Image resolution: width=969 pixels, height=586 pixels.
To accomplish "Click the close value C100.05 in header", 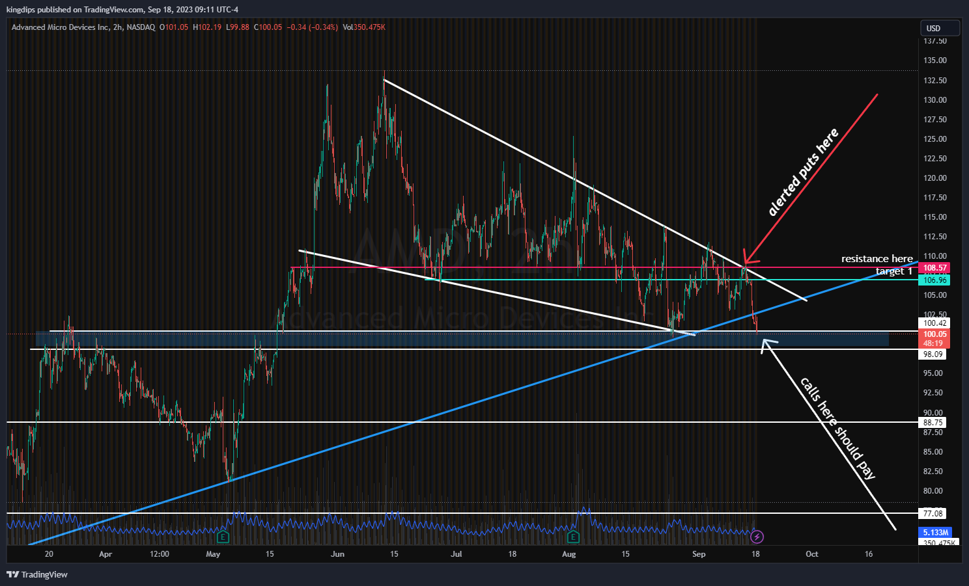I will [268, 27].
